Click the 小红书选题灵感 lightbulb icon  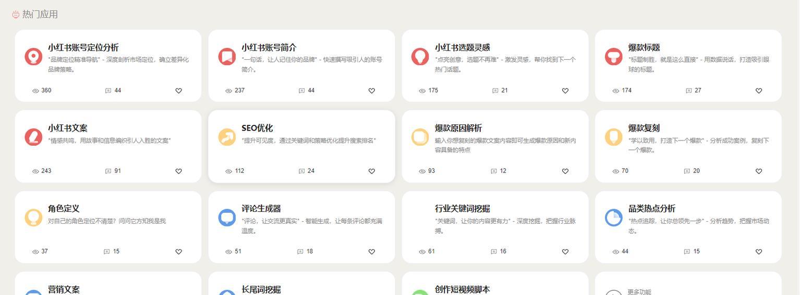[420, 56]
